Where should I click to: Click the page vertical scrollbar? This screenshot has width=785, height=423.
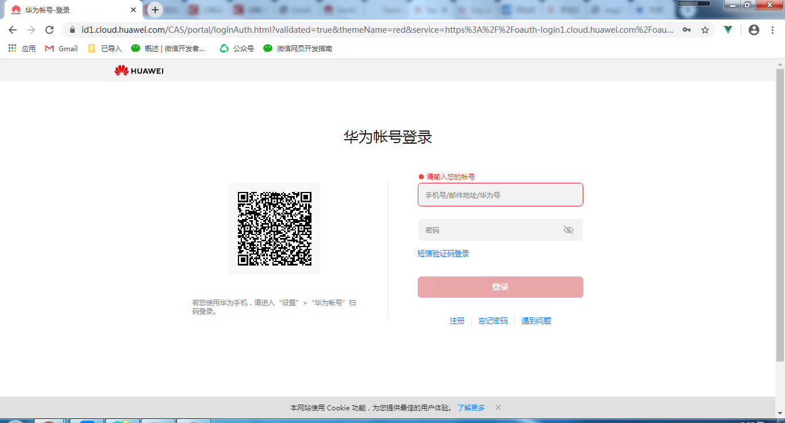click(x=780, y=215)
